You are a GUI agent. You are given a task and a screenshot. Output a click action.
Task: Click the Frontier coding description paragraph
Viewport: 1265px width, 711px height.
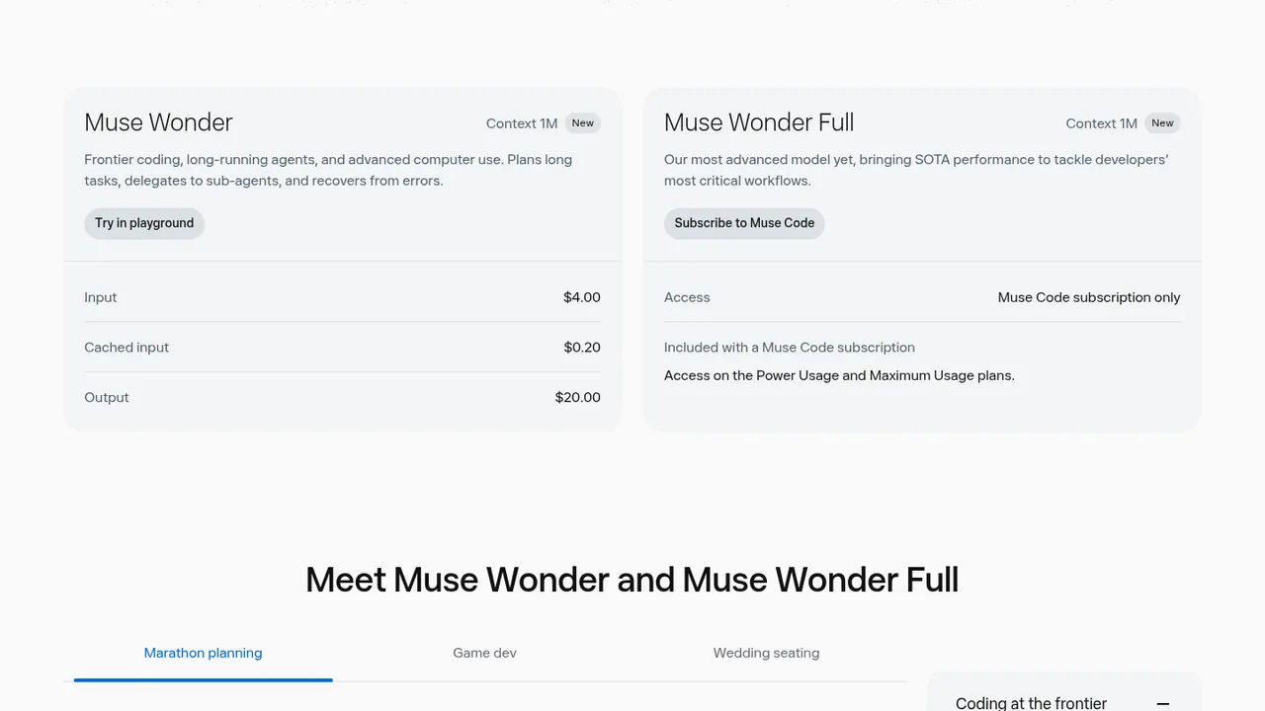pos(328,170)
